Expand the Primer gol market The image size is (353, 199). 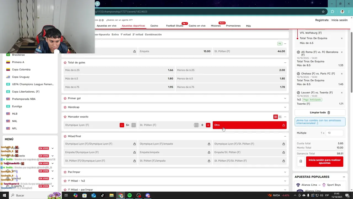click(x=285, y=98)
